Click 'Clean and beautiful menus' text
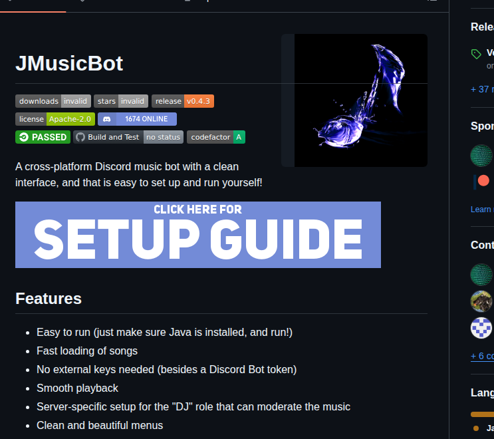 tap(100, 425)
